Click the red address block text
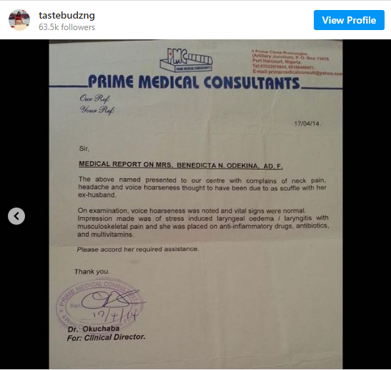391x370 pixels. [x=297, y=62]
